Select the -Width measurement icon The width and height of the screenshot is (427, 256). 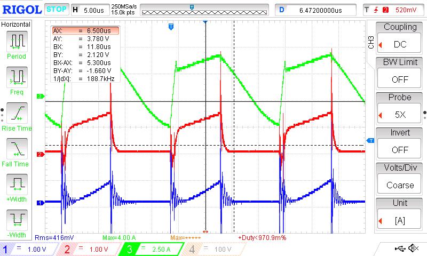coord(17,220)
